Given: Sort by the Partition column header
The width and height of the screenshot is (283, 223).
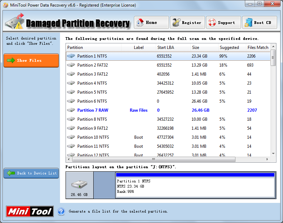Looking at the screenshot, I should click(x=94, y=48).
